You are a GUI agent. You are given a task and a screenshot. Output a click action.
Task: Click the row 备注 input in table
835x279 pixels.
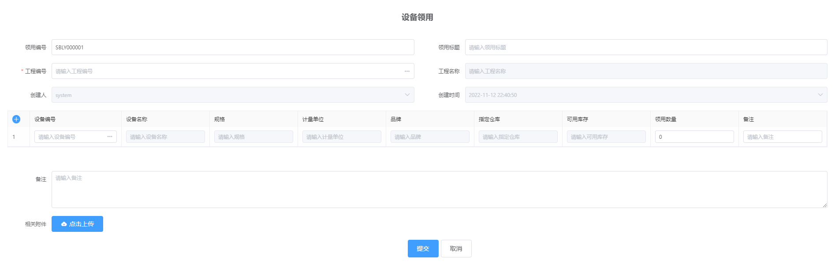click(x=782, y=137)
